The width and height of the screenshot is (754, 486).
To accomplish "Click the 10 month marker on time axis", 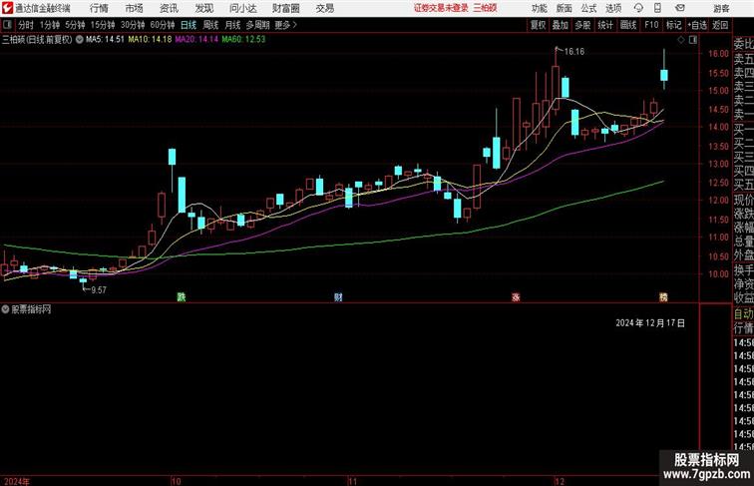I will coord(176,481).
